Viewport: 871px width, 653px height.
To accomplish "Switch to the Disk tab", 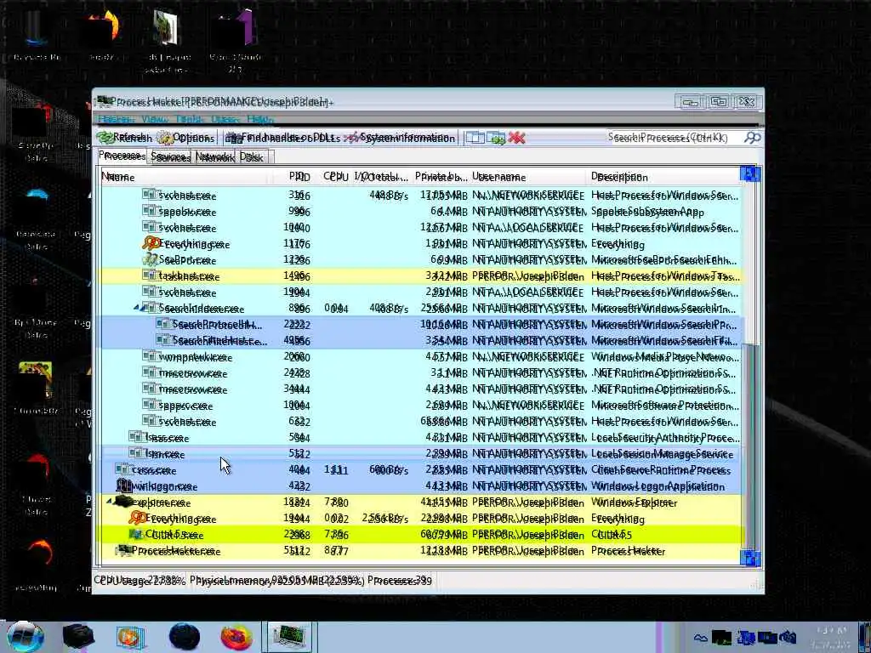I will pyautogui.click(x=252, y=157).
